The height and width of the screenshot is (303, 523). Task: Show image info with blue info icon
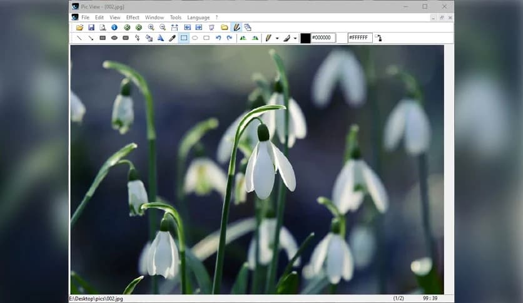[114, 28]
